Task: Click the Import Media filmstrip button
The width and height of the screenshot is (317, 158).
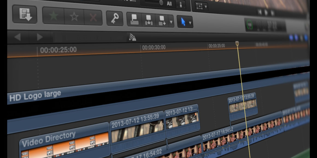Action: pos(25,14)
